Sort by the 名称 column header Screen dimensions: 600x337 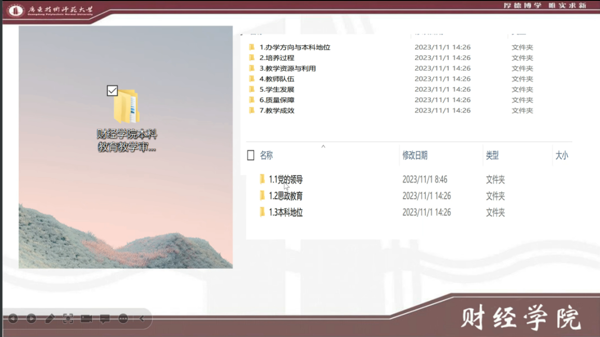click(x=266, y=155)
